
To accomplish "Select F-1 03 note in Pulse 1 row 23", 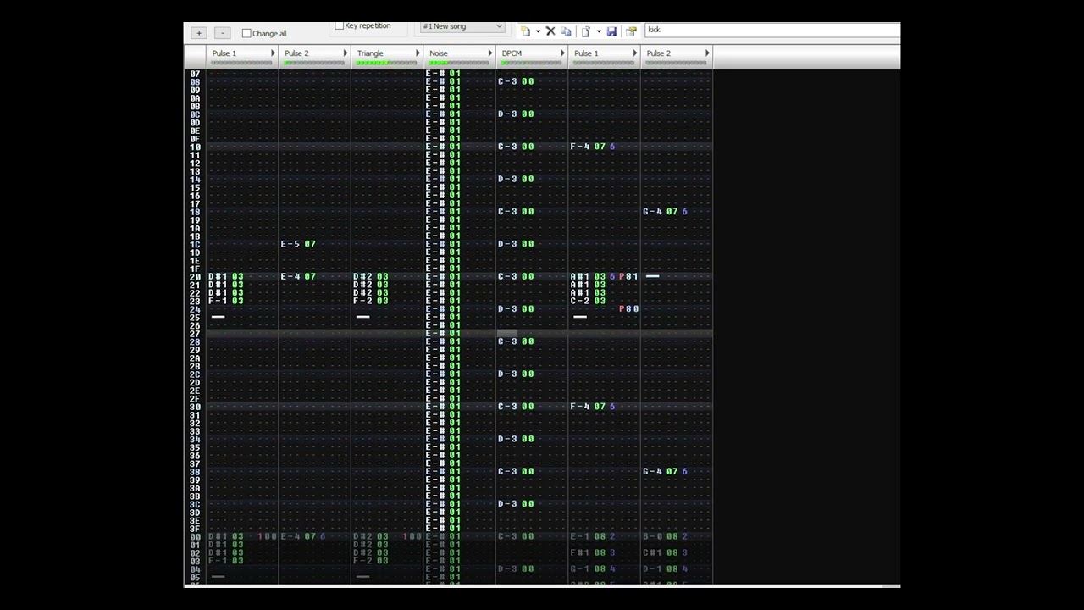I will [226, 301].
